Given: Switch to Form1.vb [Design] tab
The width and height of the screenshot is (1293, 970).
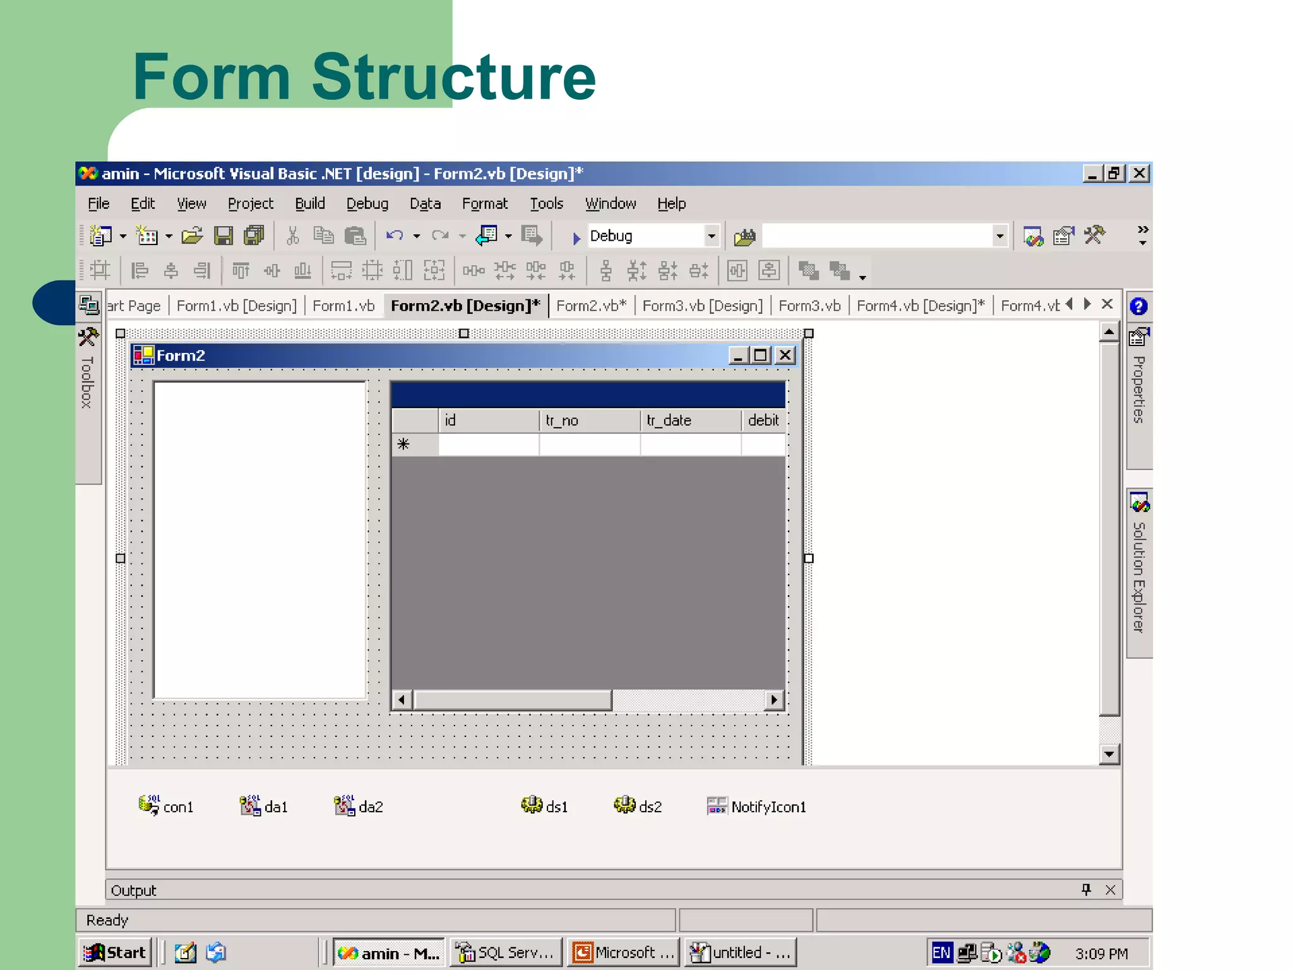Looking at the screenshot, I should click(236, 306).
